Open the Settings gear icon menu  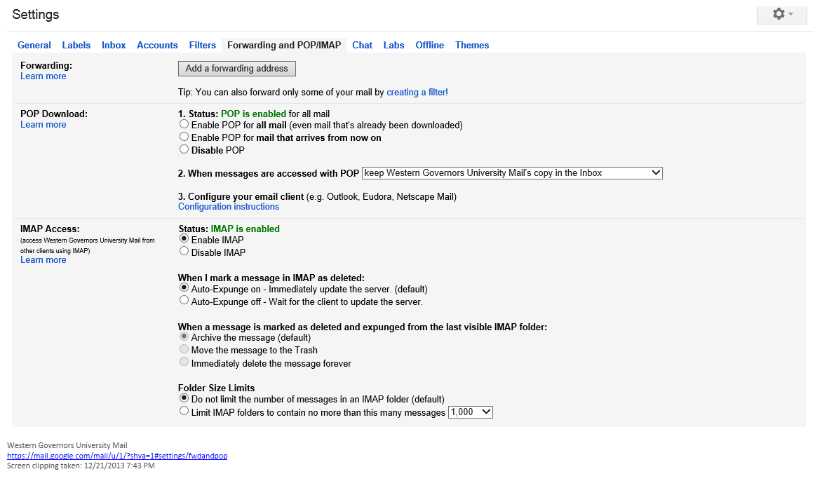[x=778, y=14]
